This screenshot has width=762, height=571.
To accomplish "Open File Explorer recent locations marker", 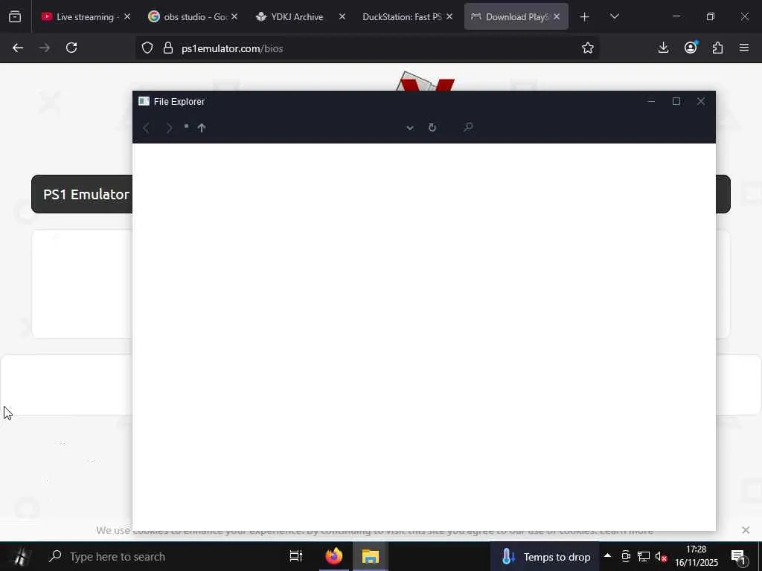I will tap(186, 126).
